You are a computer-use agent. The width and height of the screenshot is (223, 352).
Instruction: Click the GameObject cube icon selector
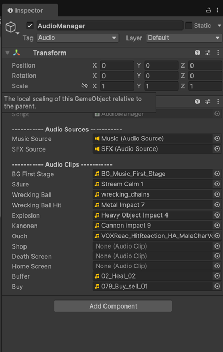12,28
